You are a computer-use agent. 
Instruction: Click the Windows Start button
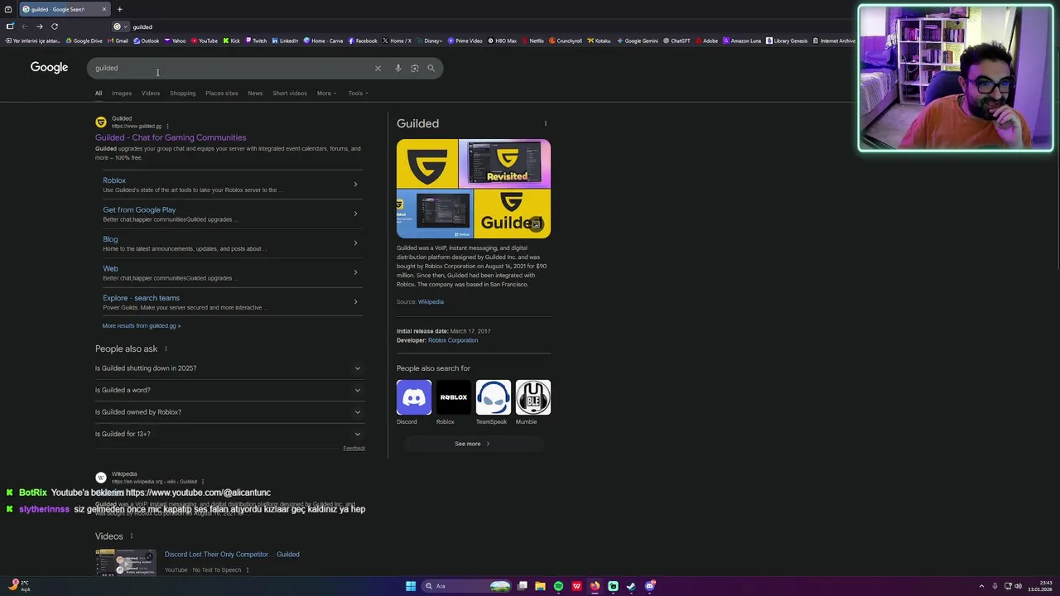pos(411,586)
